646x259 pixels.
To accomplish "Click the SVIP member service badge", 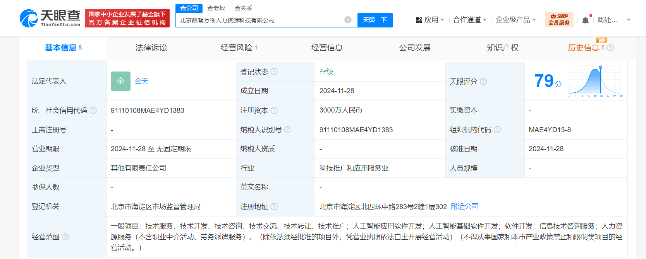I will (559, 19).
